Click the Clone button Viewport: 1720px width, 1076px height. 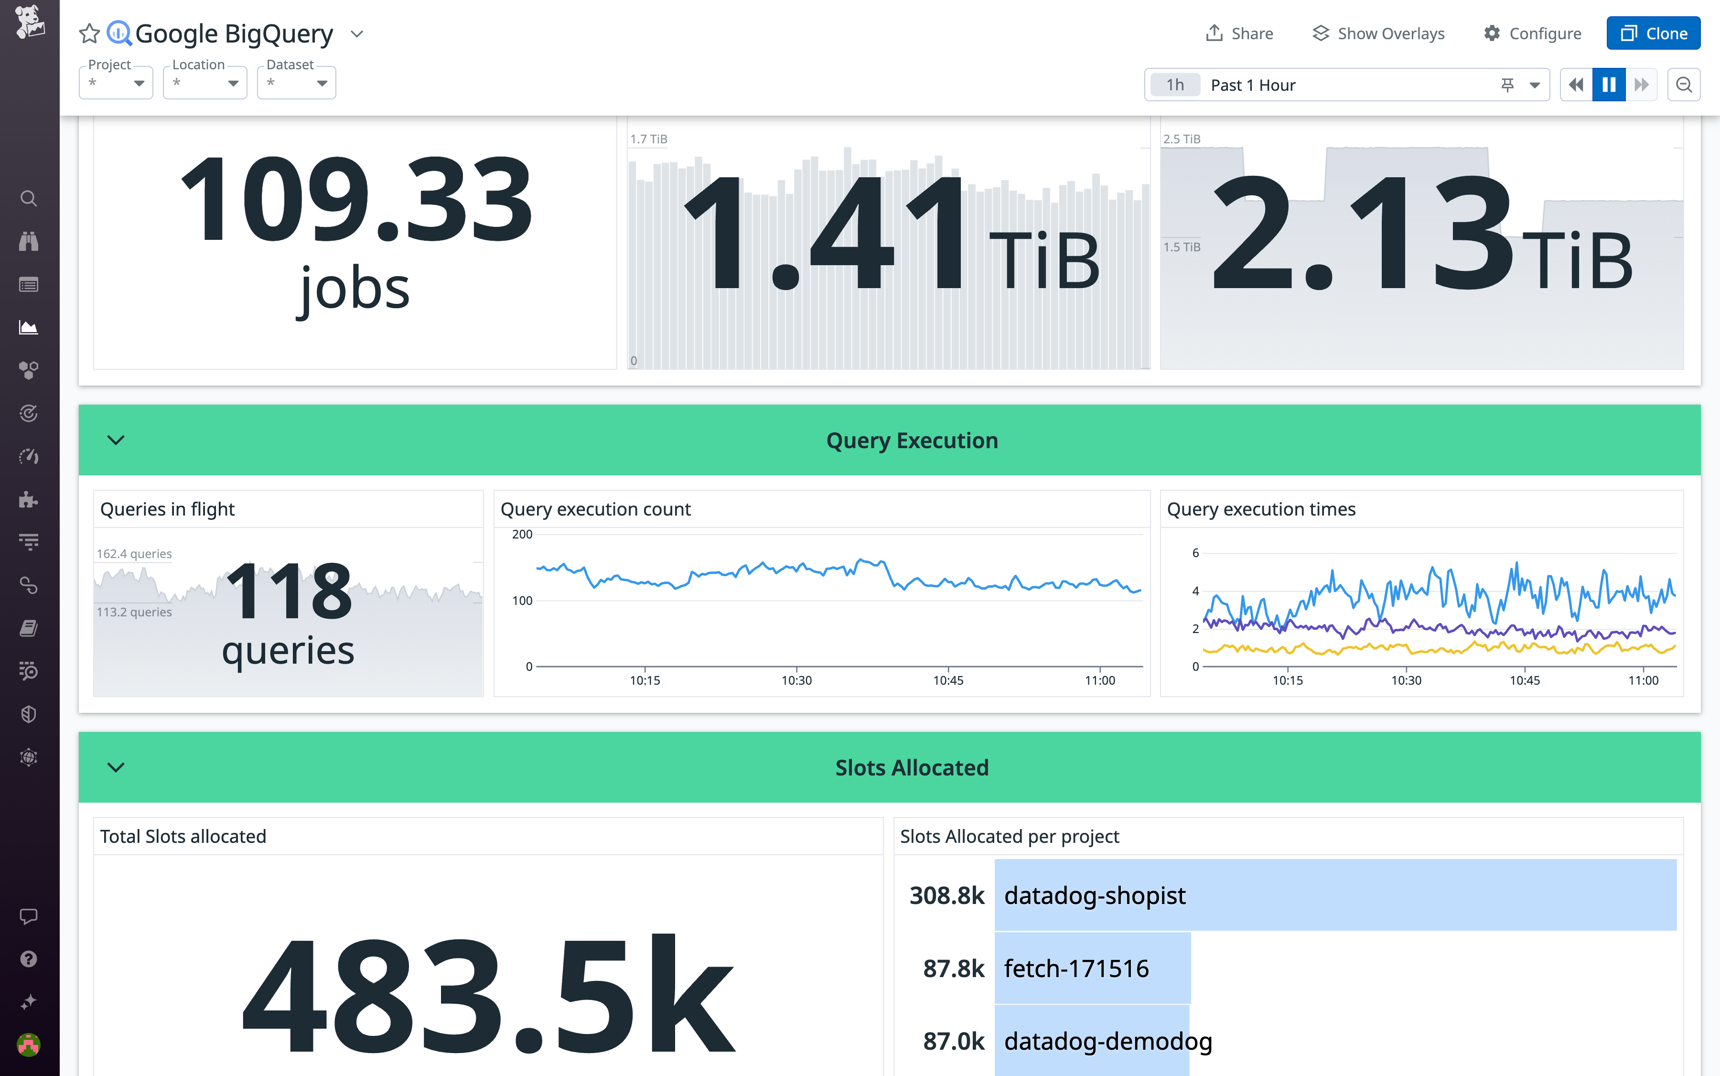point(1653,33)
